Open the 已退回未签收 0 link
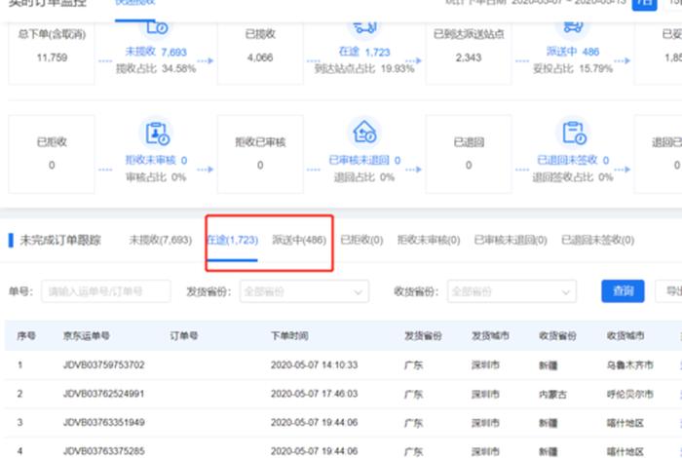Image resolution: width=682 pixels, height=458 pixels. pos(573,160)
